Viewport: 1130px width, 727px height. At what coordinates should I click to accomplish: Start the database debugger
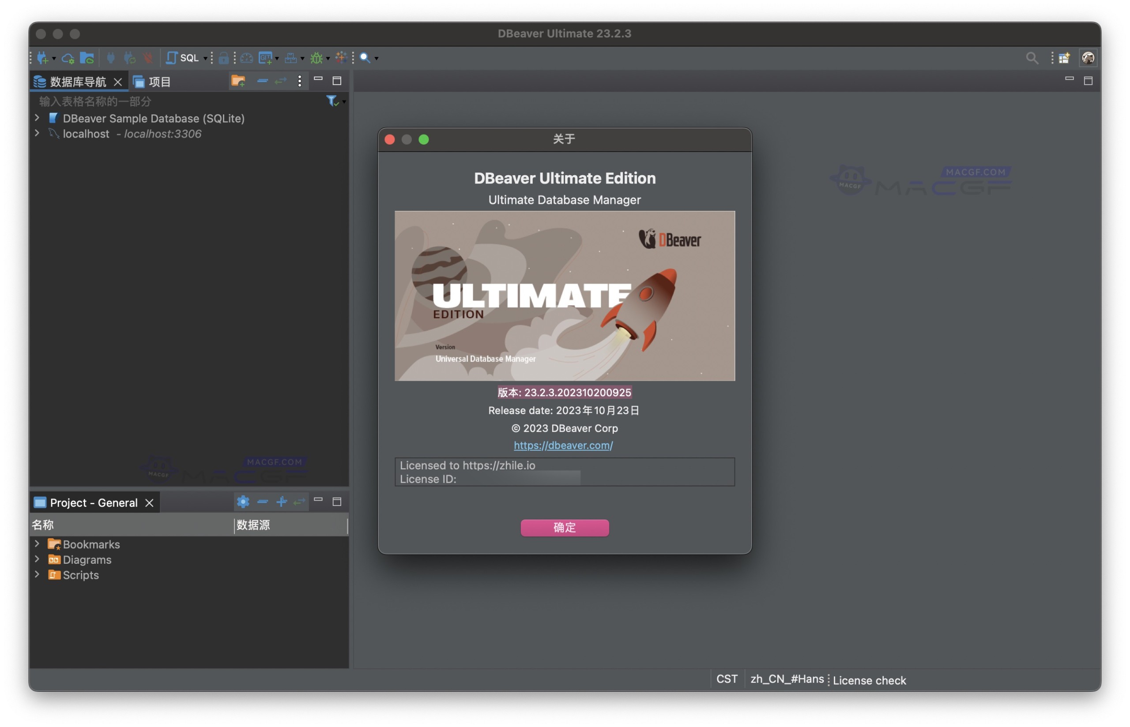point(317,58)
